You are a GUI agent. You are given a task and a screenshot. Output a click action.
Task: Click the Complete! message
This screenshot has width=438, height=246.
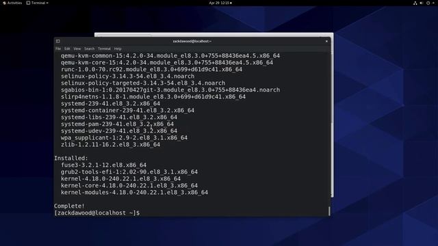[x=69, y=206]
